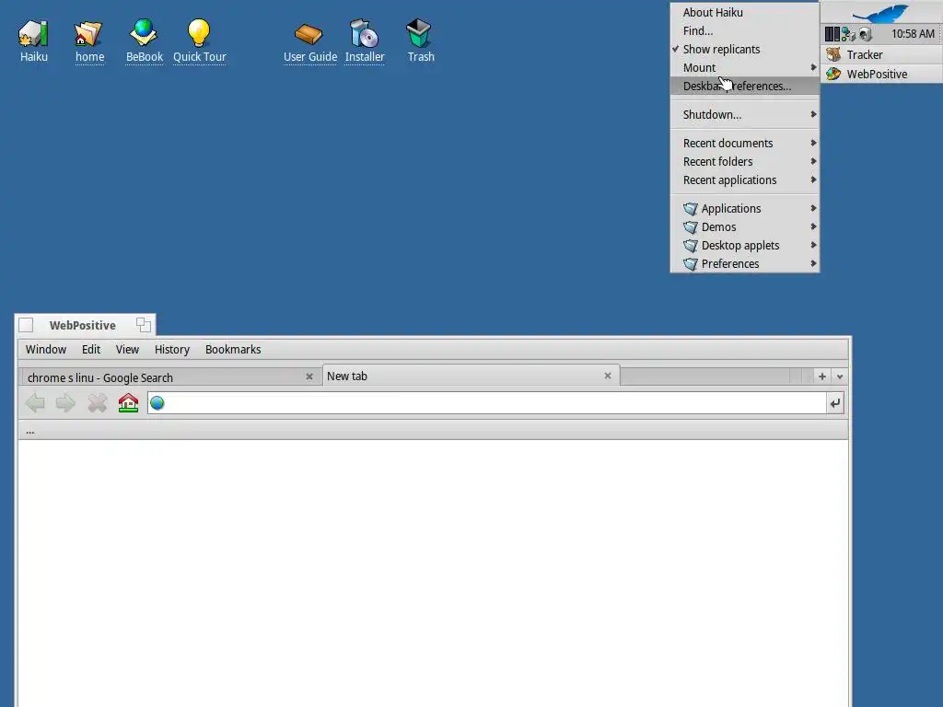This screenshot has width=943, height=707.
Task: Click the WebPositive window zoom box
Action: click(143, 325)
